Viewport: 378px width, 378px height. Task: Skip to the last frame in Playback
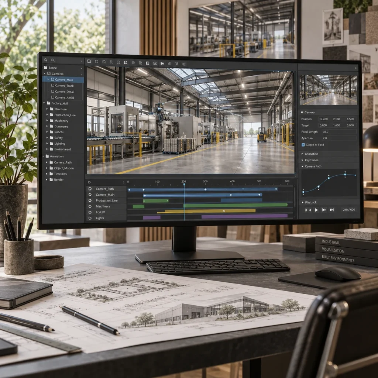[332, 210]
